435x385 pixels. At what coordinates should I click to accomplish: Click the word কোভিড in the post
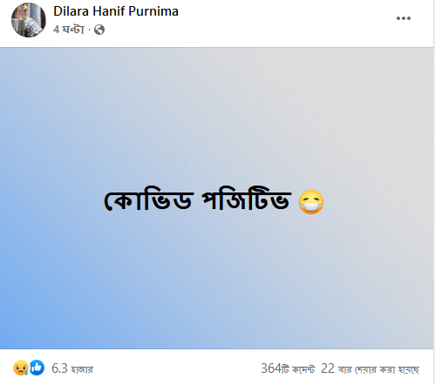coord(148,201)
